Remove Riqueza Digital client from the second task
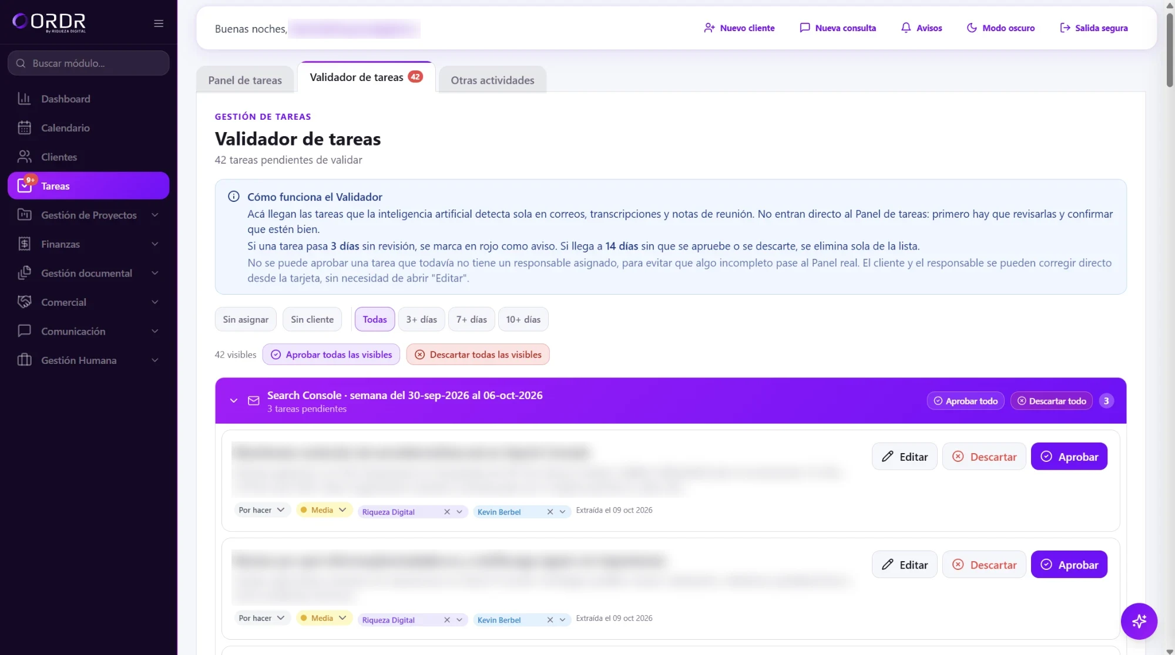The height and width of the screenshot is (655, 1175). tap(447, 620)
